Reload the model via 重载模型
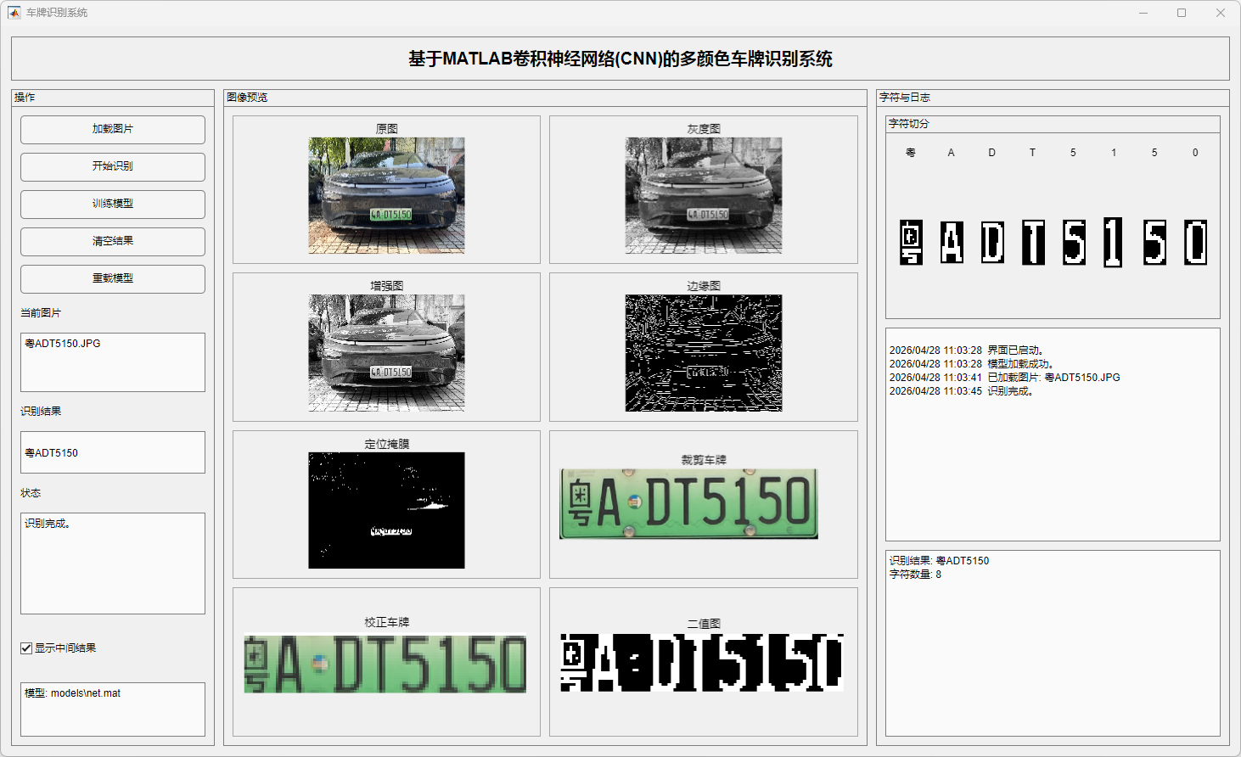This screenshot has width=1241, height=757. pos(113,279)
